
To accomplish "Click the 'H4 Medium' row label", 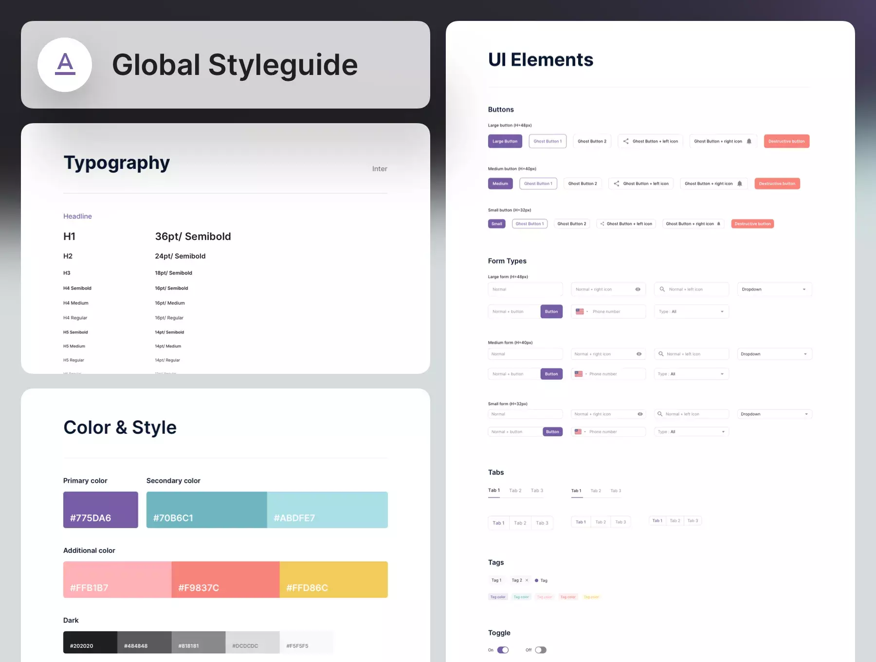I will tap(76, 303).
